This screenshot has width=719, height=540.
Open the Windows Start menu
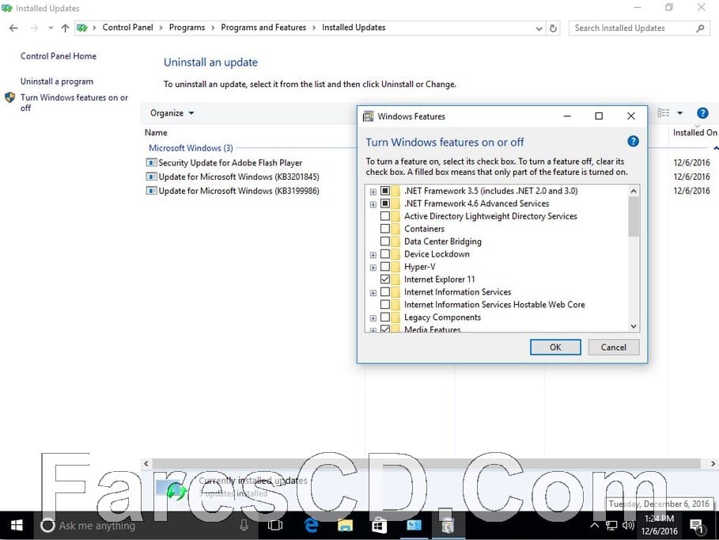17,525
